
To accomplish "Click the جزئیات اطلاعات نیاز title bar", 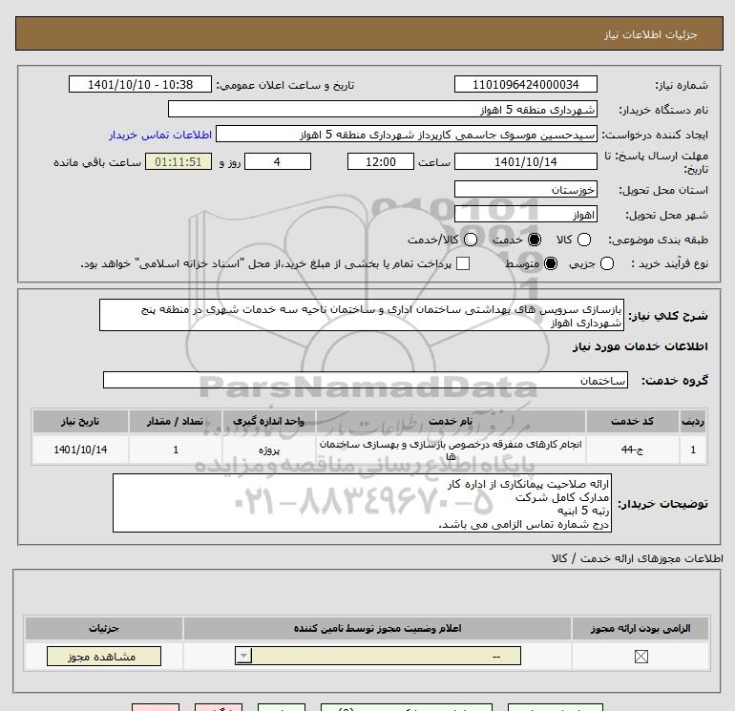I will pyautogui.click(x=368, y=33).
